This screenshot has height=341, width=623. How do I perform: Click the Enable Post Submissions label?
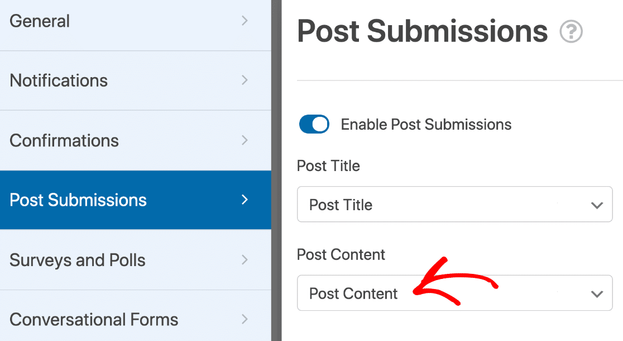coord(426,125)
